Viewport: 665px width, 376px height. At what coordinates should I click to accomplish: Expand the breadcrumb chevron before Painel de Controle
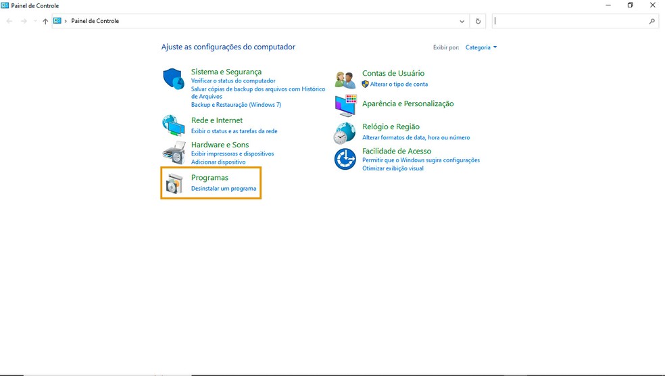point(66,21)
